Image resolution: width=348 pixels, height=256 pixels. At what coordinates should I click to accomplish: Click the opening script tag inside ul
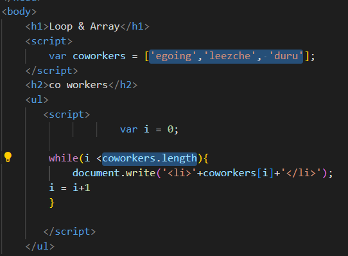pos(67,114)
